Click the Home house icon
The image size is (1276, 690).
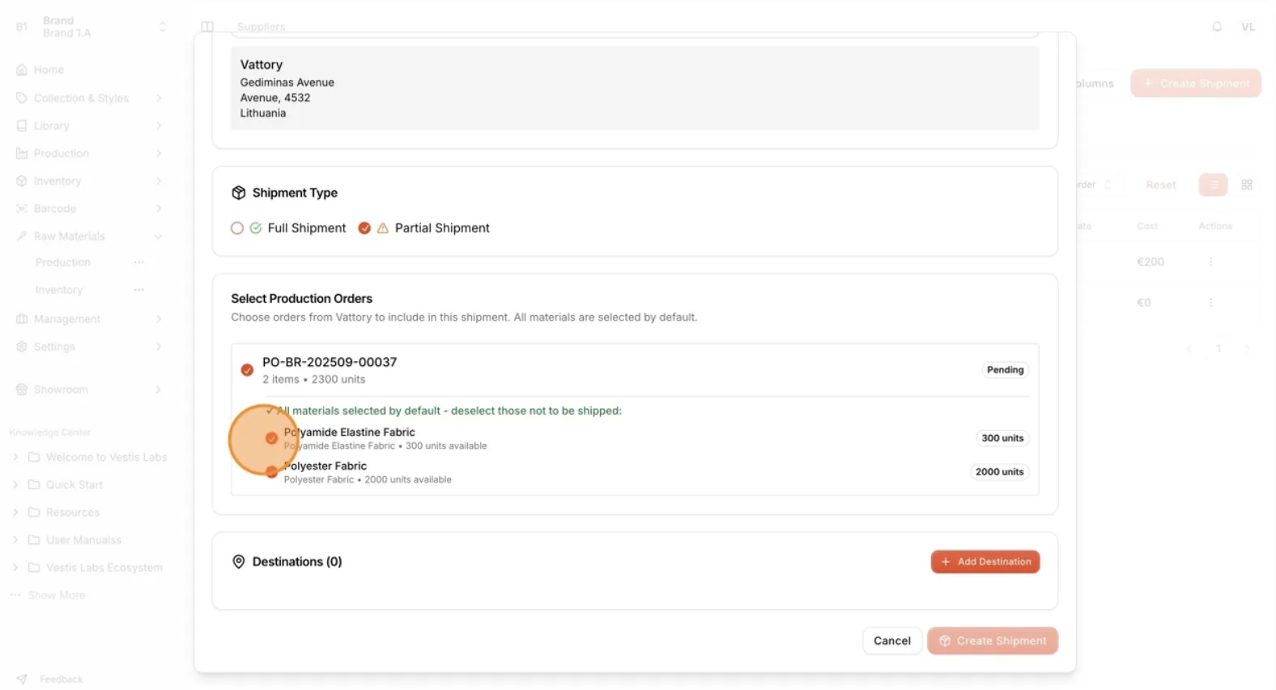coord(22,70)
